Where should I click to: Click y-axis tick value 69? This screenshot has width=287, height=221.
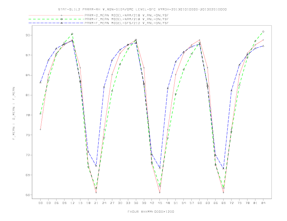coord(28,175)
